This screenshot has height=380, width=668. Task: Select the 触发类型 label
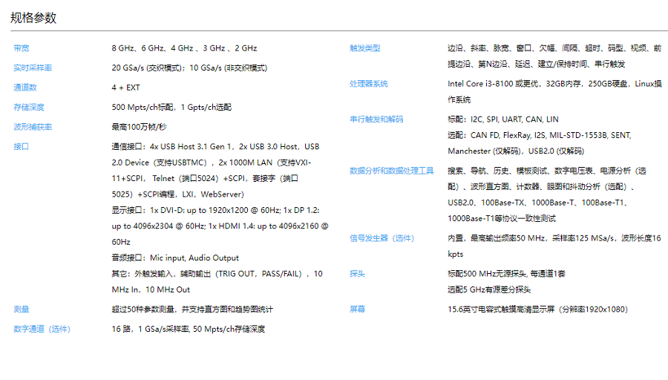pos(364,48)
